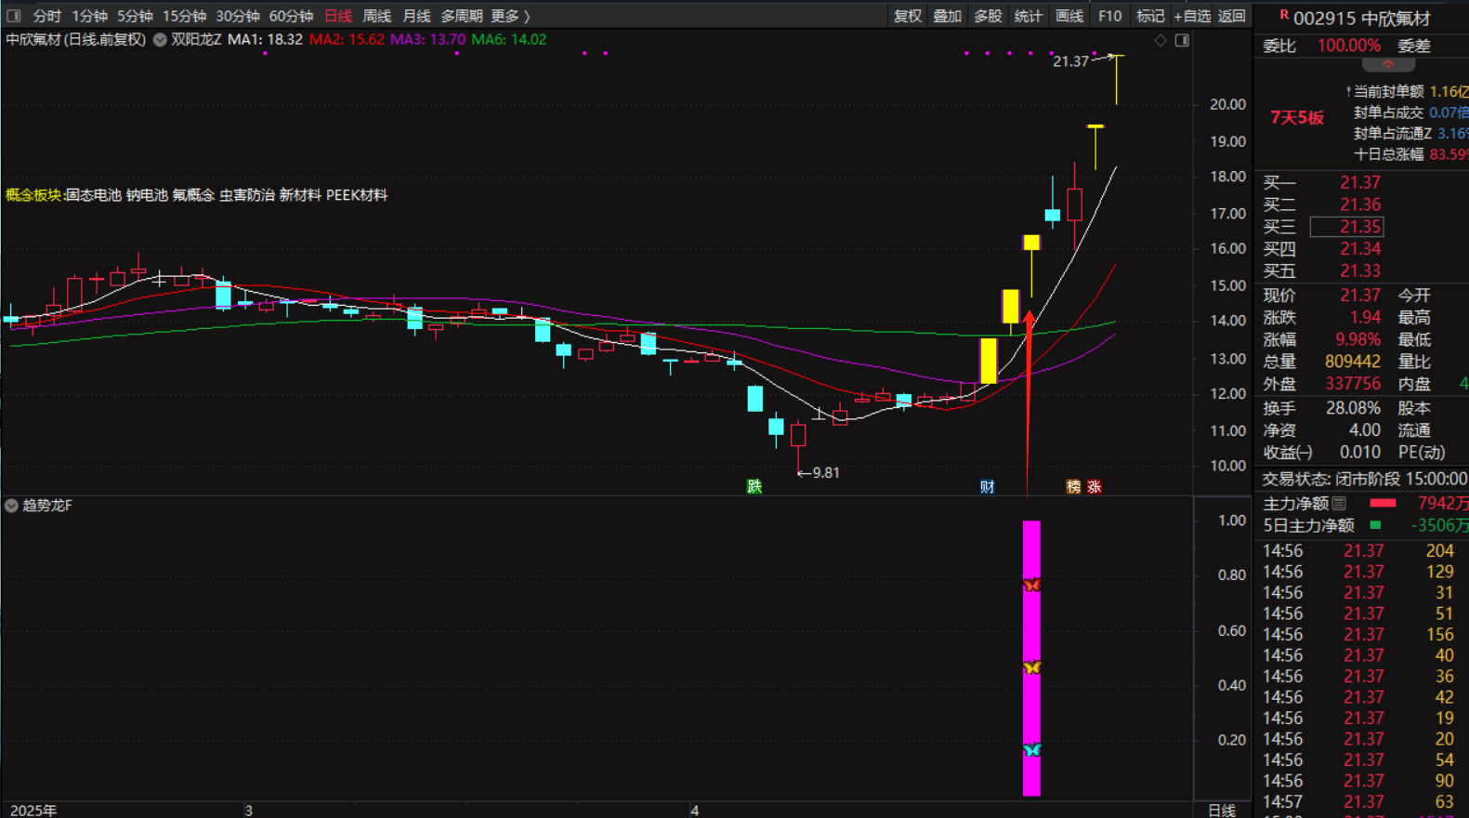Image resolution: width=1469 pixels, height=818 pixels.
Task: Click the 财 marker icon below the chart
Action: click(x=987, y=486)
